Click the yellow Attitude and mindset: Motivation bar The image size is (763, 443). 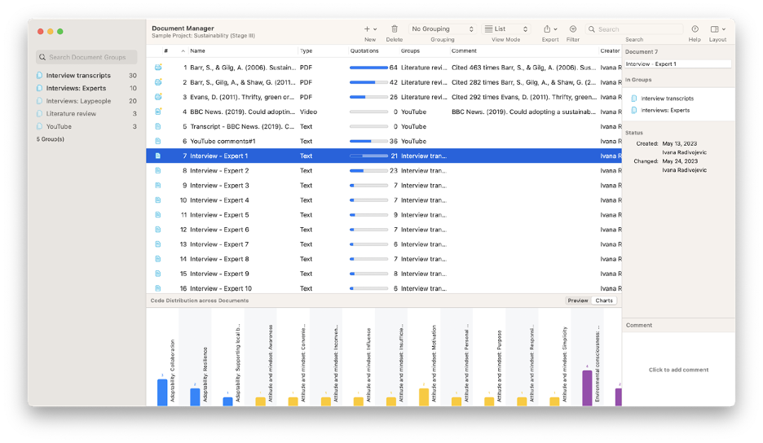(424, 397)
